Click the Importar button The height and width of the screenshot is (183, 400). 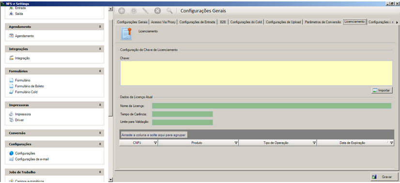click(x=382, y=90)
